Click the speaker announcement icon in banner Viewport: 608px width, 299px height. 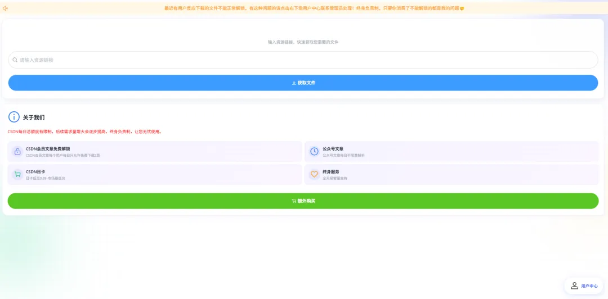(6, 8)
